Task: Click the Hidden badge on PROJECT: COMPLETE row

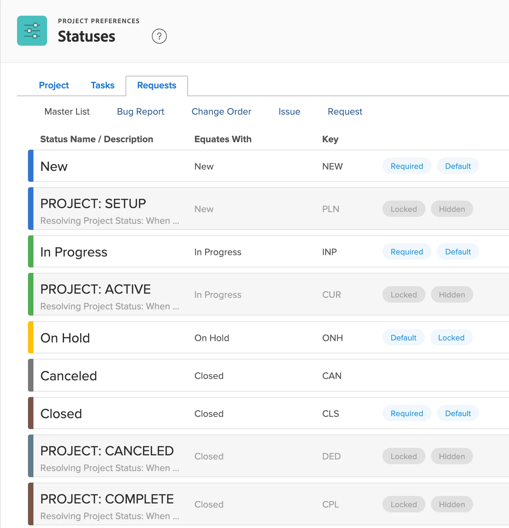Action: [x=452, y=504]
